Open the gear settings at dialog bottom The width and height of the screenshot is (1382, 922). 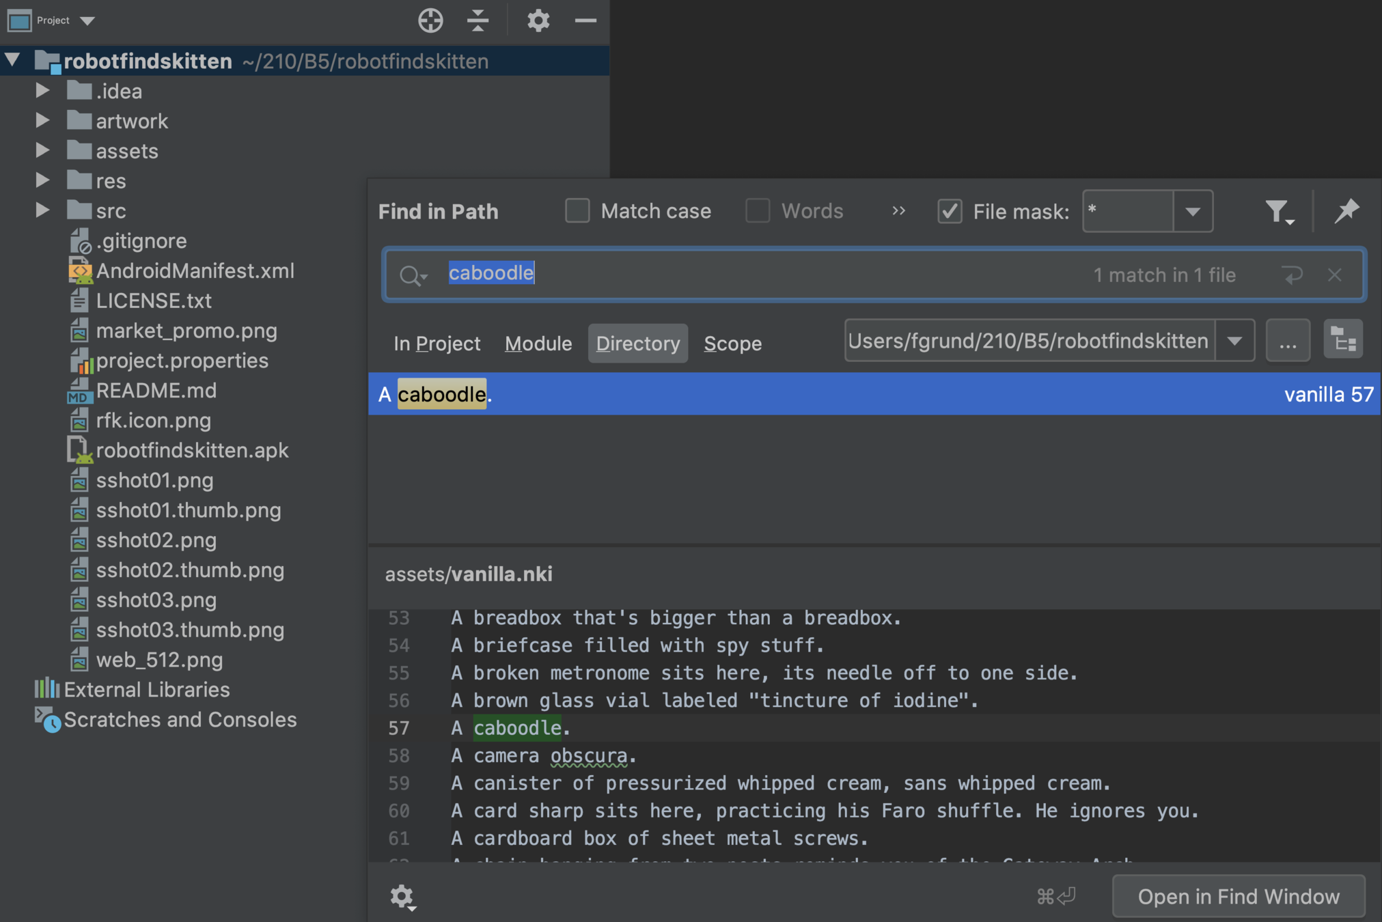click(x=402, y=896)
